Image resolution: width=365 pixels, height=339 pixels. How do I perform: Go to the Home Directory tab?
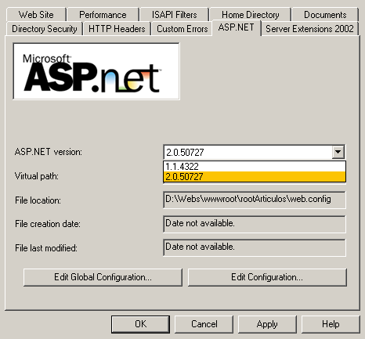click(251, 15)
